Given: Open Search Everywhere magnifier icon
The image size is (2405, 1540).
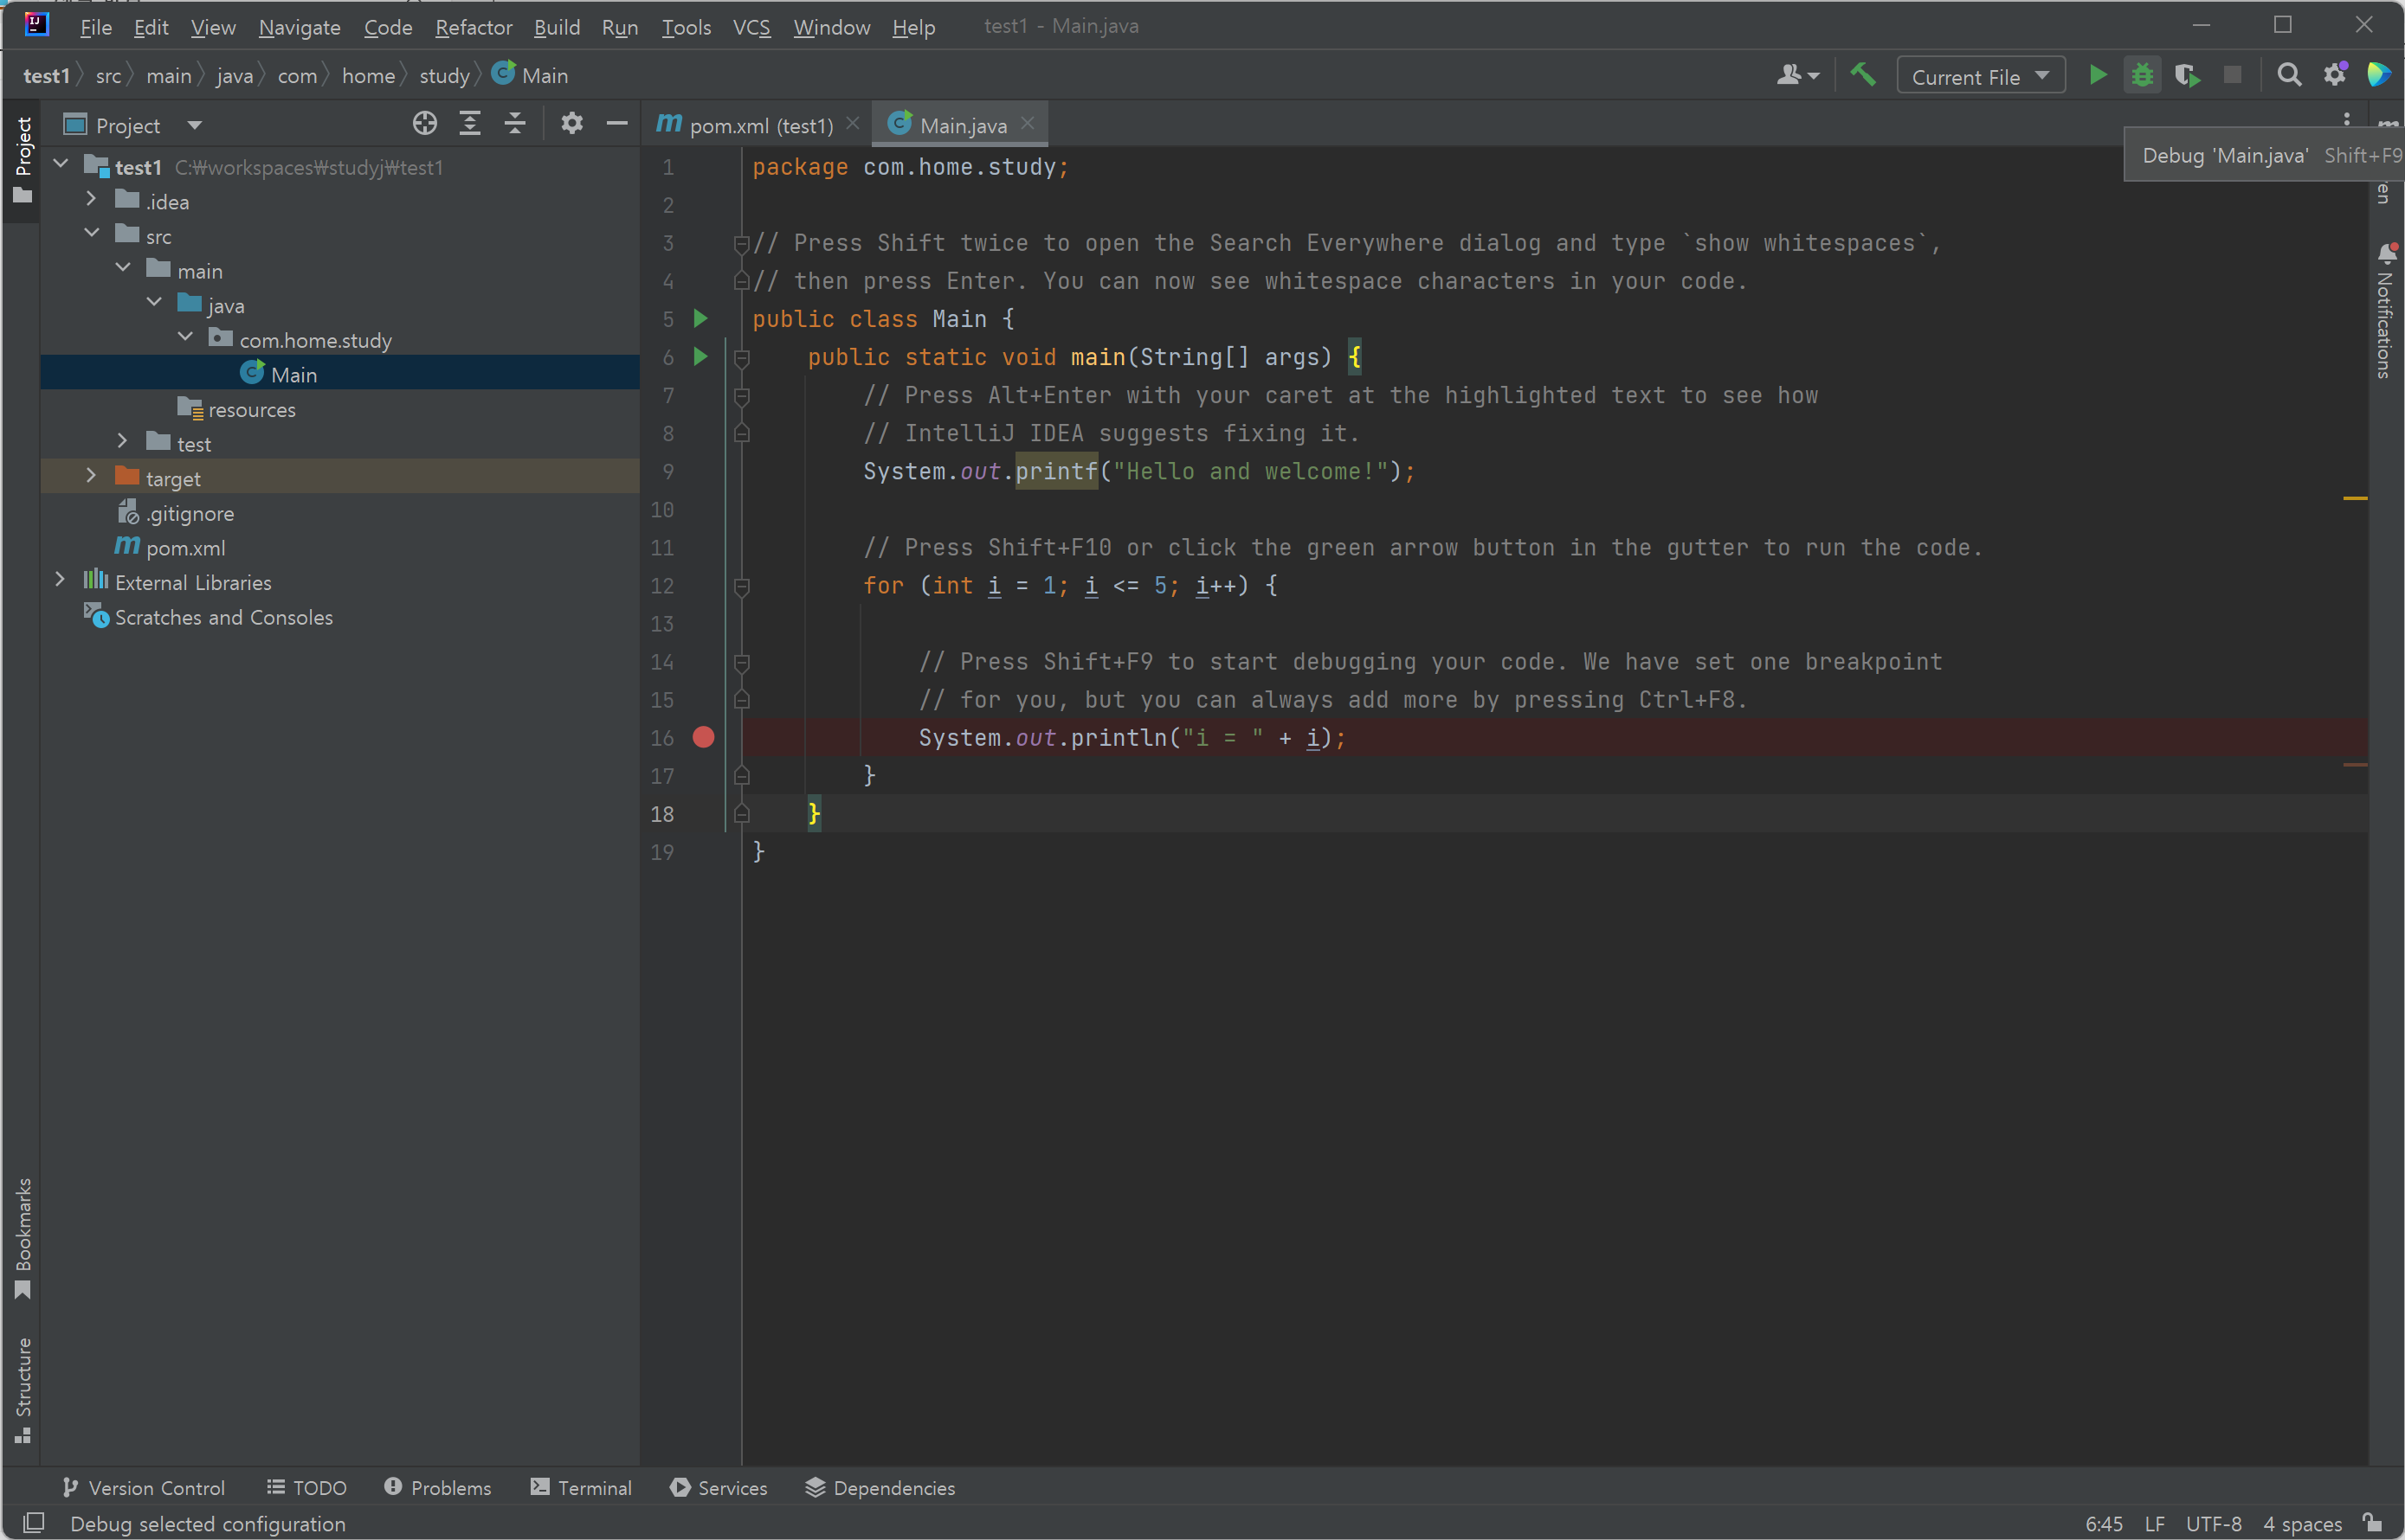Looking at the screenshot, I should pyautogui.click(x=2288, y=75).
